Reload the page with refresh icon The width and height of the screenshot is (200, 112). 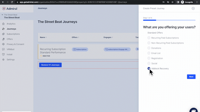[x=12, y=2]
